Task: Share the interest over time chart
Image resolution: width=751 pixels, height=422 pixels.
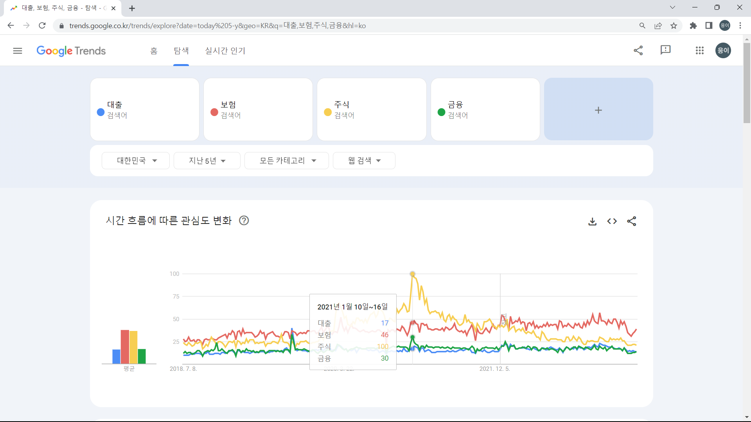Action: tap(632, 221)
